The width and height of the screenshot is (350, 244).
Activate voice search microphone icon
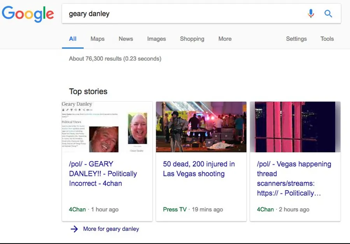pos(311,14)
